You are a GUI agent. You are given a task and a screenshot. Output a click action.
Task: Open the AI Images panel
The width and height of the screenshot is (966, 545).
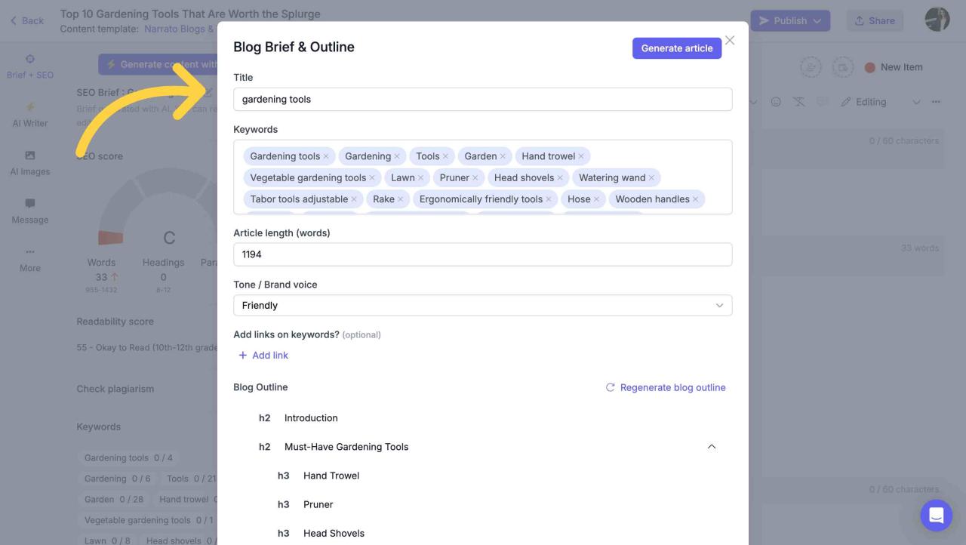30,163
